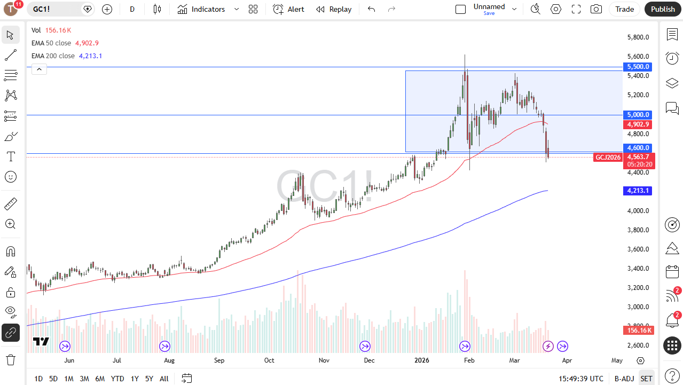
Task: Open the object tree layers panel
Action: pos(672,83)
